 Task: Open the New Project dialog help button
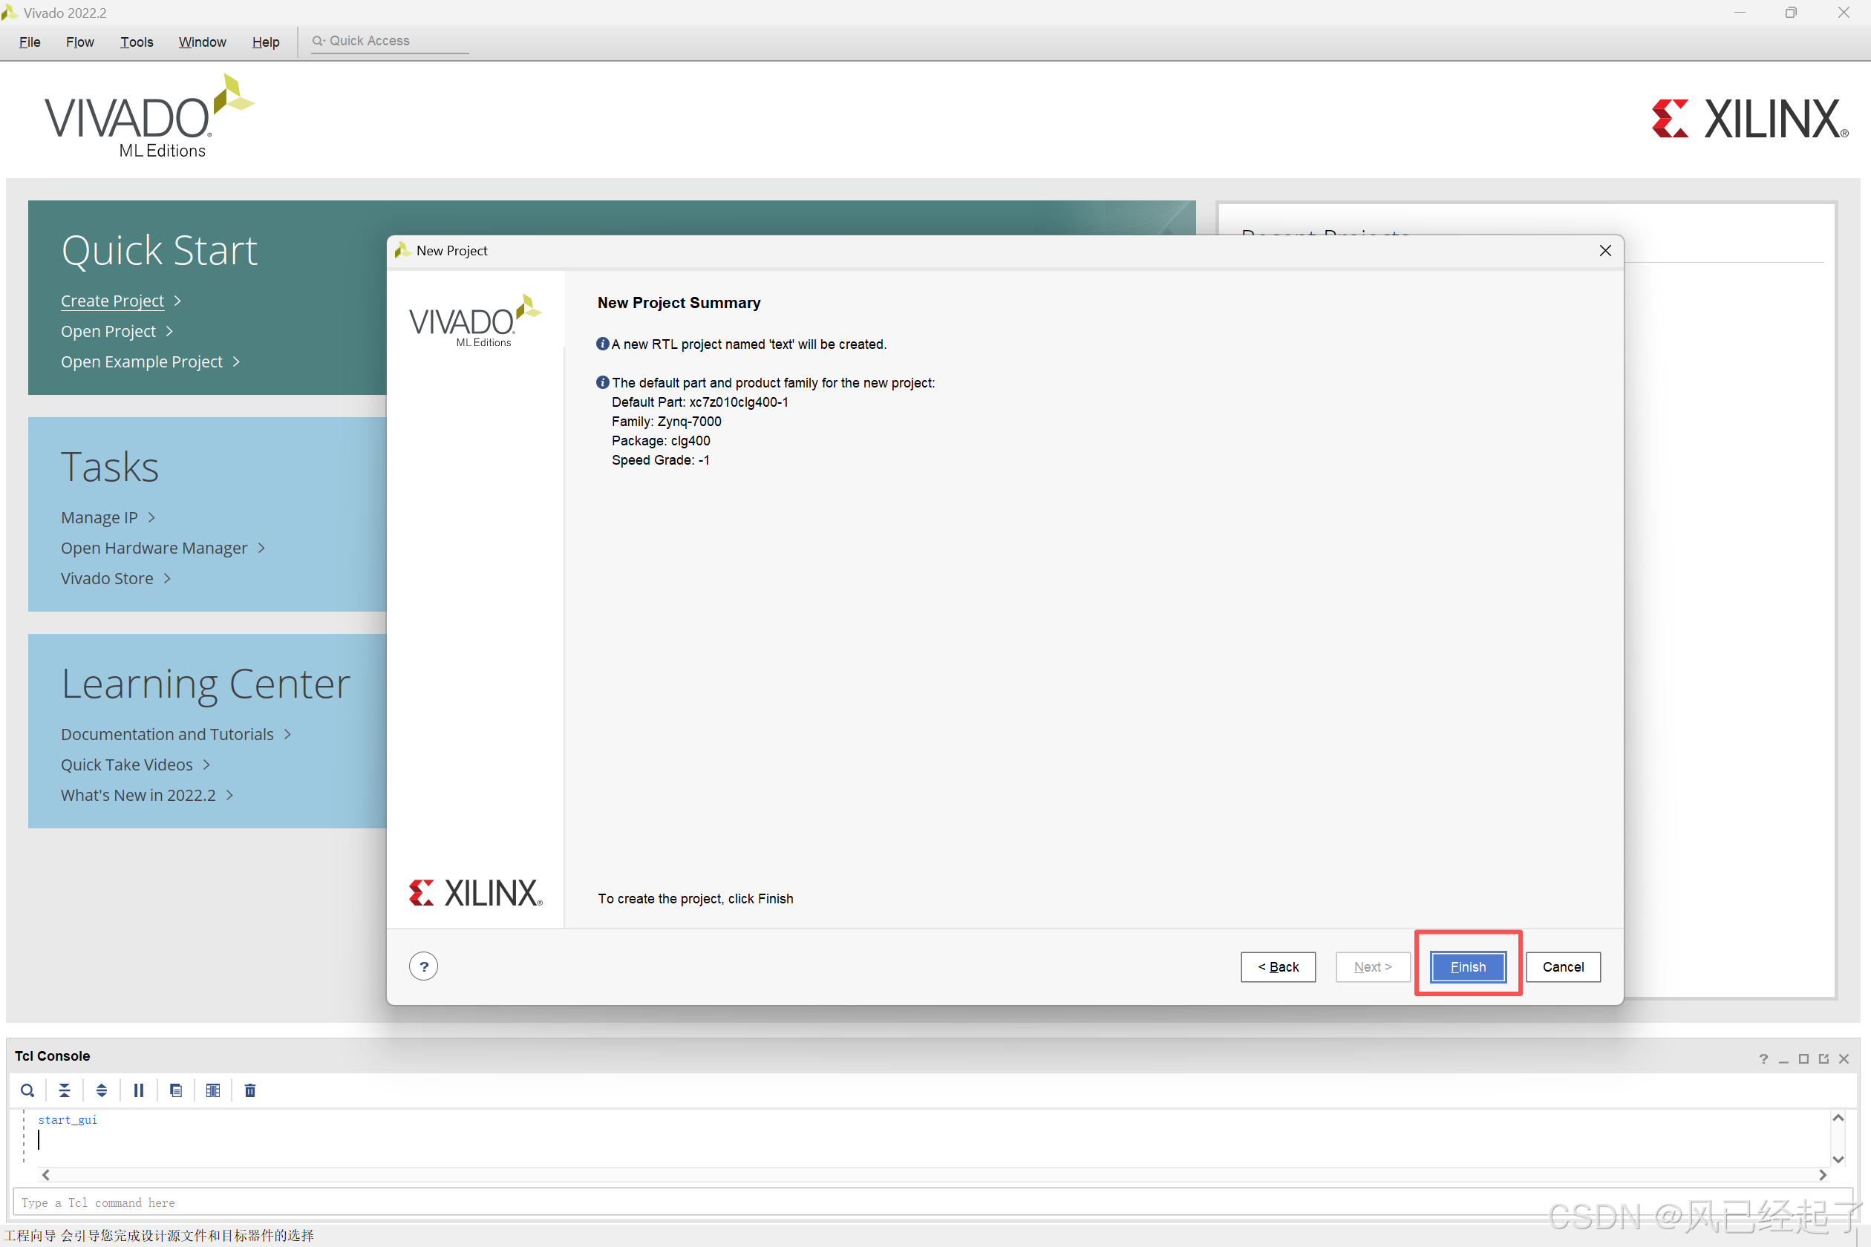point(424,966)
